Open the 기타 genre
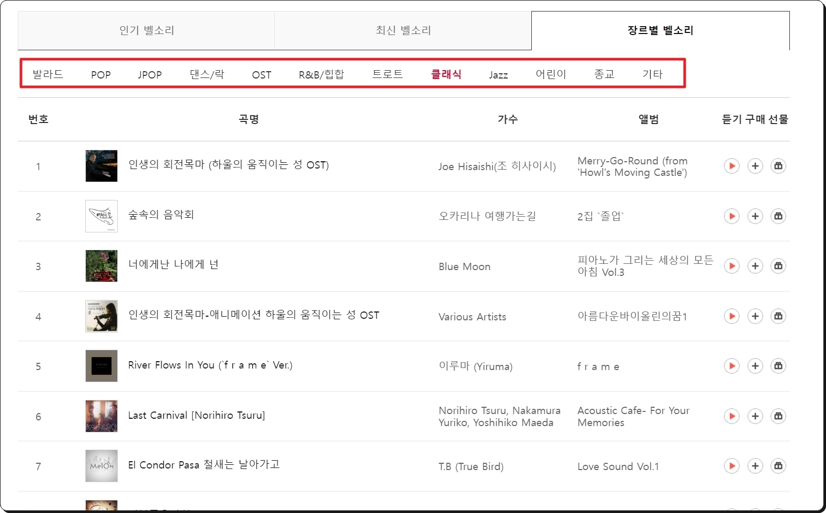The height and width of the screenshot is (513, 826). [652, 74]
